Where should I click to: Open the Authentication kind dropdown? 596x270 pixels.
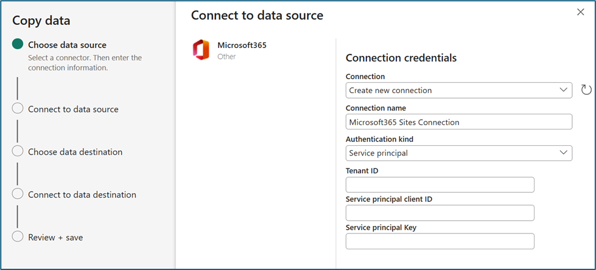click(459, 153)
